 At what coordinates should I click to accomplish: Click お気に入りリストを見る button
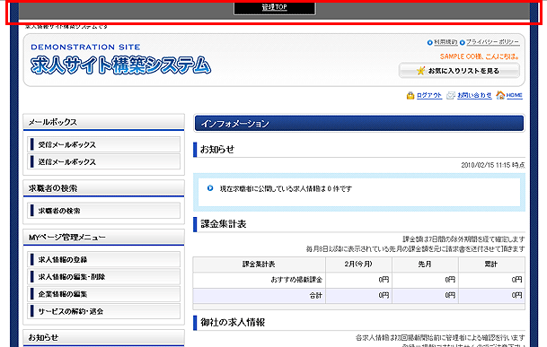click(x=459, y=71)
